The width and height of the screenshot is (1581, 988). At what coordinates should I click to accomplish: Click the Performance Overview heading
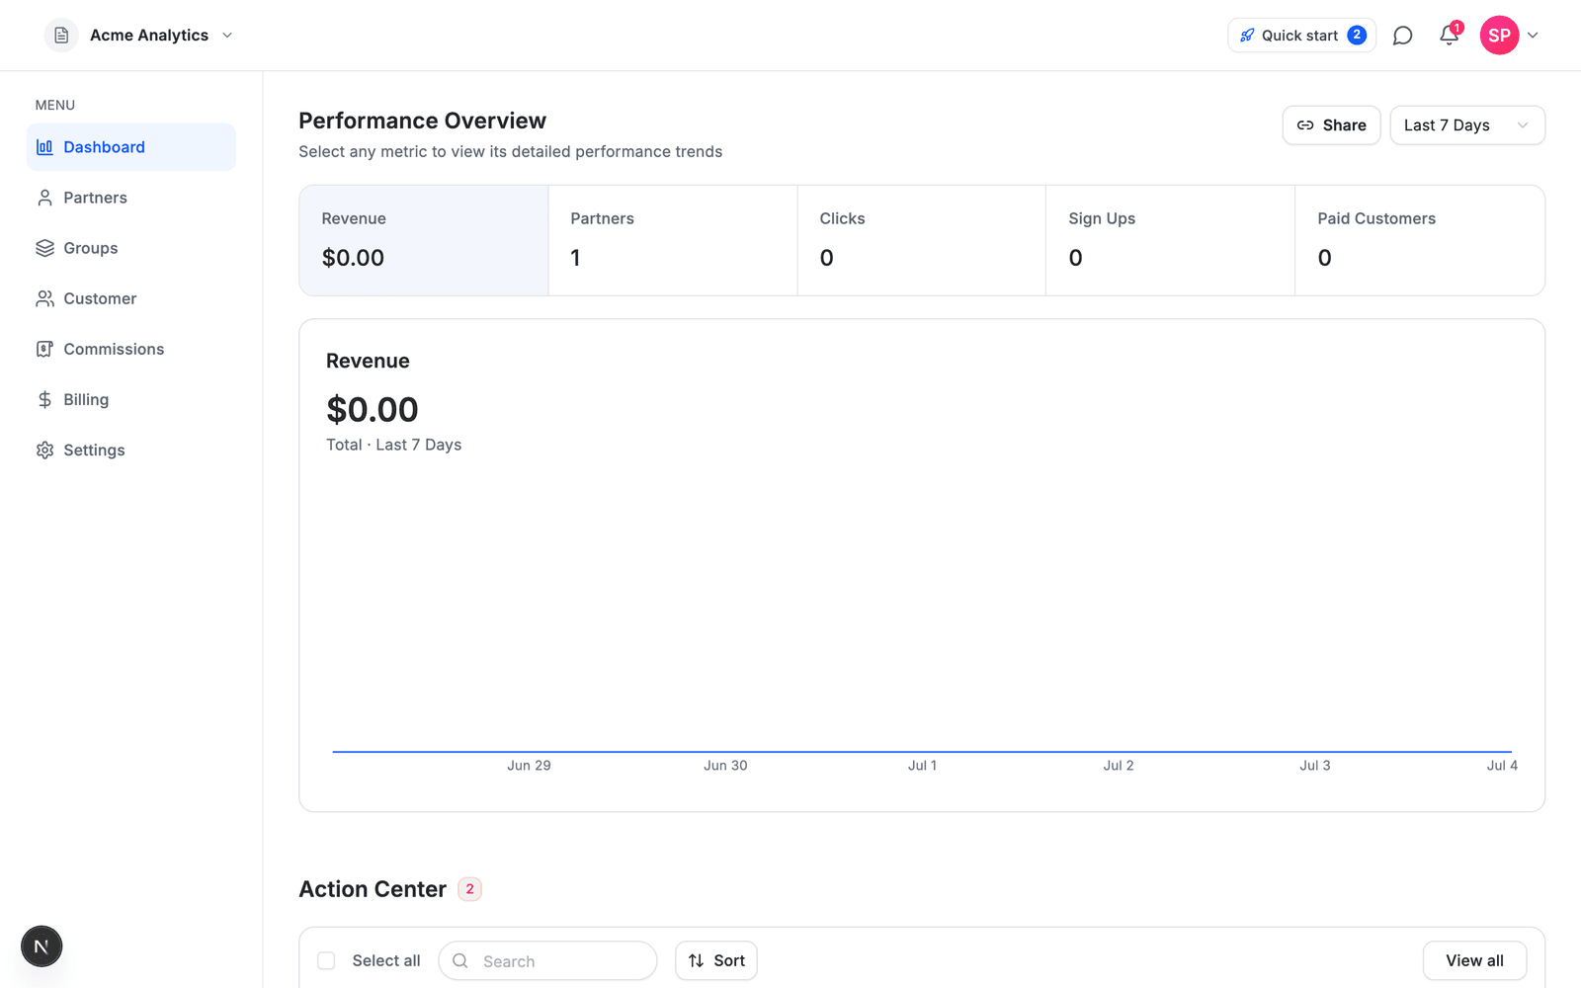click(422, 121)
